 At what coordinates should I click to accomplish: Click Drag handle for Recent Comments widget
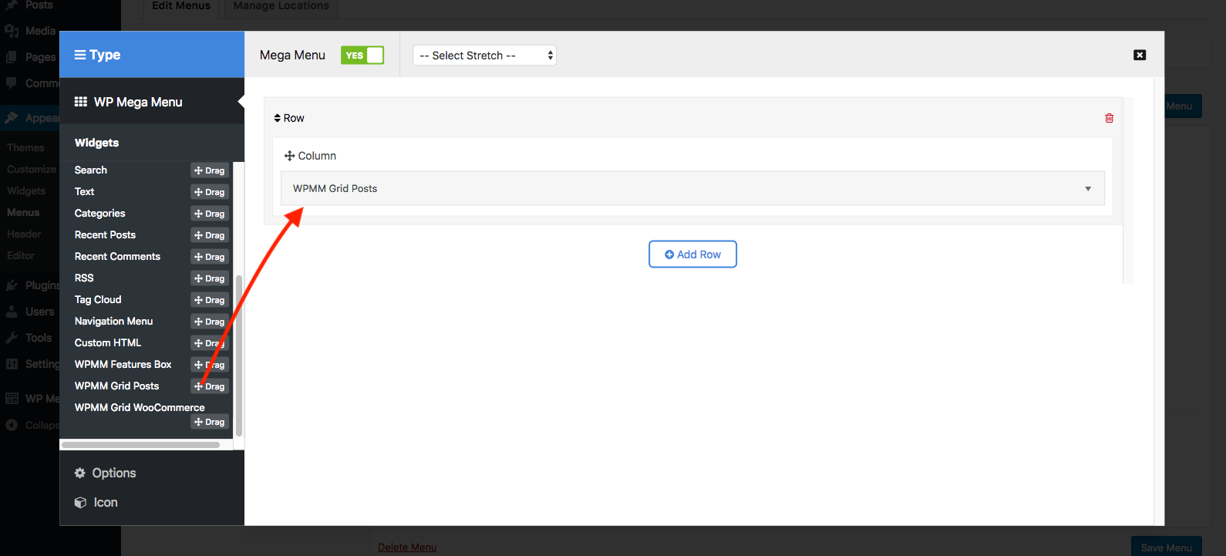210,257
